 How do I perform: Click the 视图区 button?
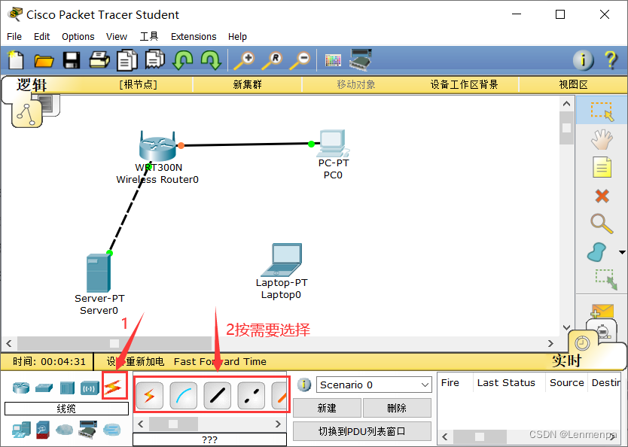[574, 84]
